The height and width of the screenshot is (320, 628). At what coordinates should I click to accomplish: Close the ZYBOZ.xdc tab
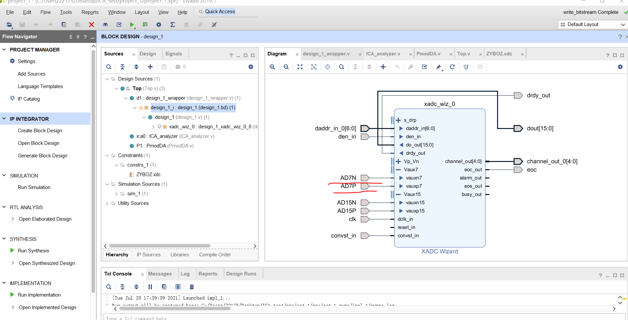(x=522, y=54)
